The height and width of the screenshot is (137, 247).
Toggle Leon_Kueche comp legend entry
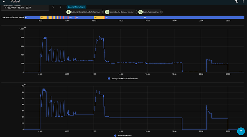(123, 136)
